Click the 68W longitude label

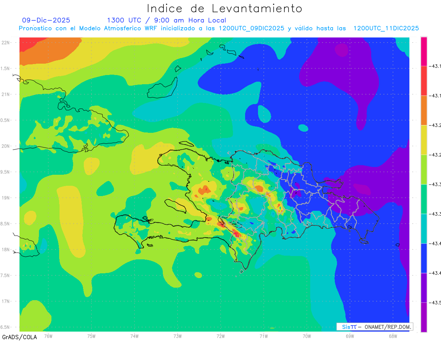pos(392,336)
